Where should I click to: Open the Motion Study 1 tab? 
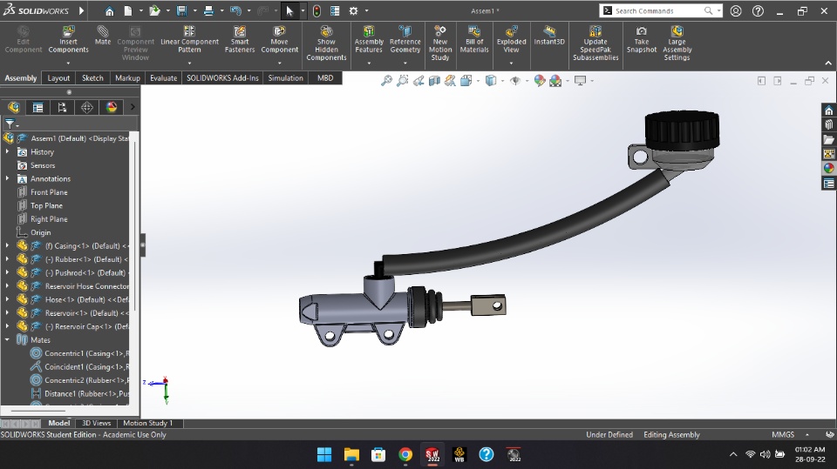point(147,424)
